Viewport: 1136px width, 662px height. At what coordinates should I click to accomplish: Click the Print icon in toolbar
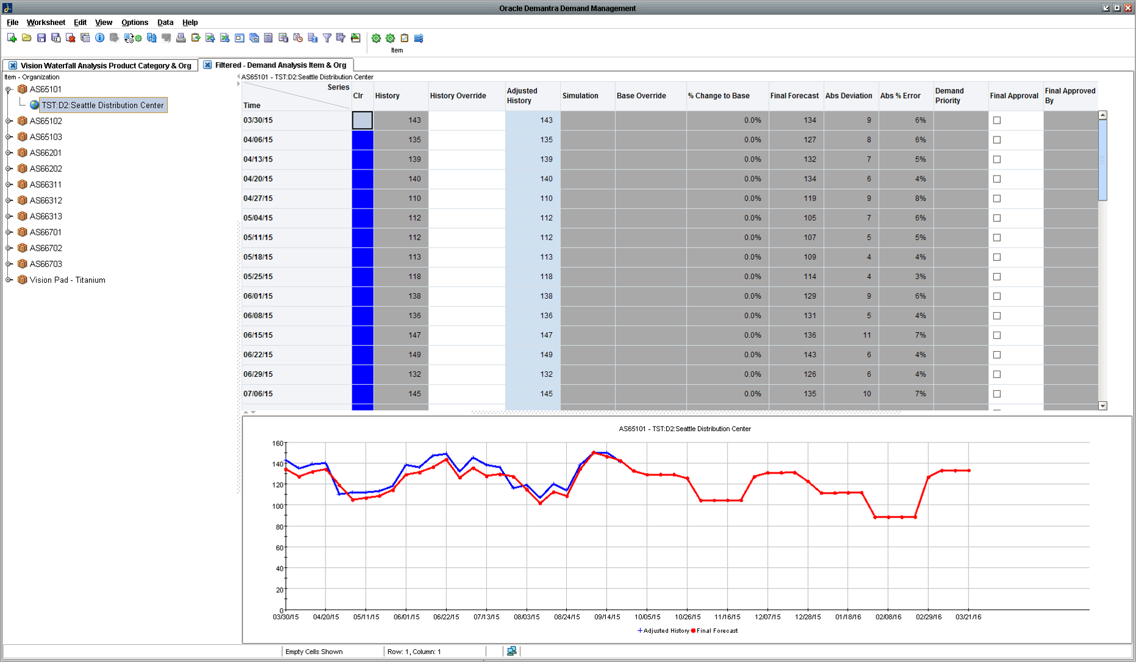tap(181, 38)
